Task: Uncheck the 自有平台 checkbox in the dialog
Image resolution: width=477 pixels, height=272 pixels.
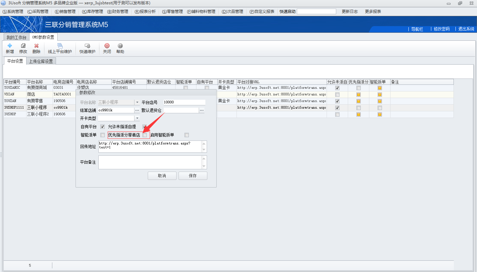Action: pyautogui.click(x=102, y=127)
